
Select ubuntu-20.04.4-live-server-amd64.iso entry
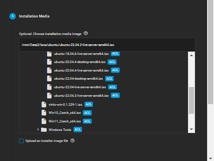[x=81, y=70]
